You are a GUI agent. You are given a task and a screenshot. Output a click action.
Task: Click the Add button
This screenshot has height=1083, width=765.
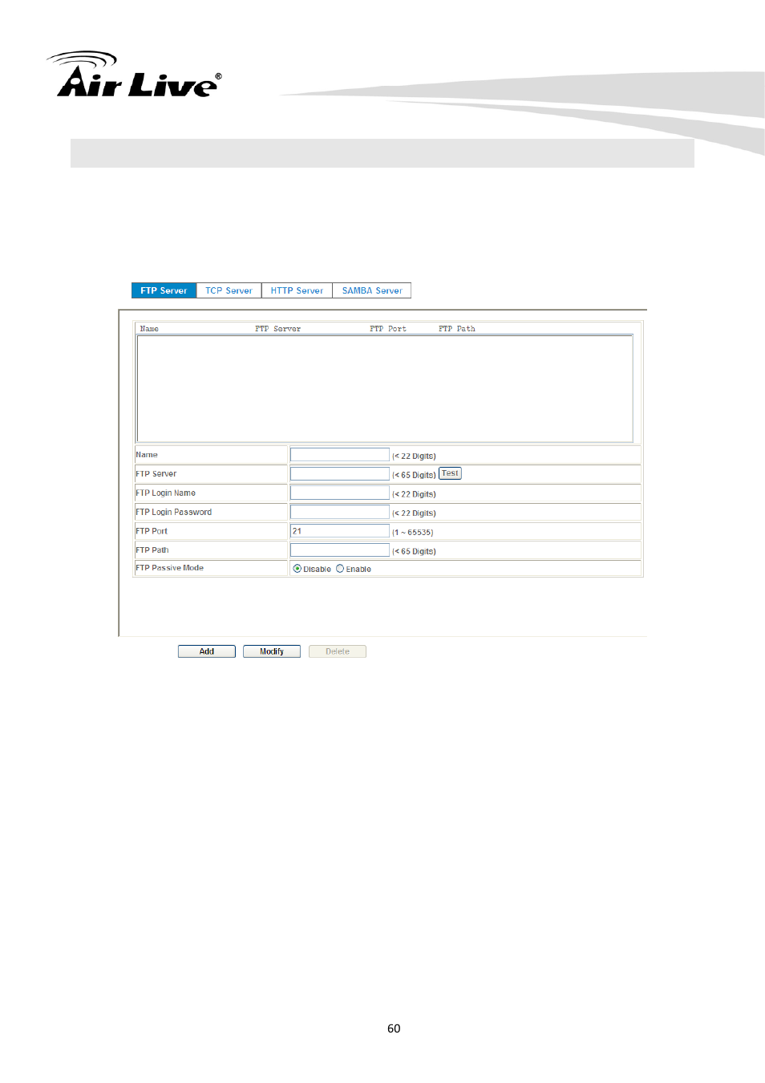(x=207, y=651)
